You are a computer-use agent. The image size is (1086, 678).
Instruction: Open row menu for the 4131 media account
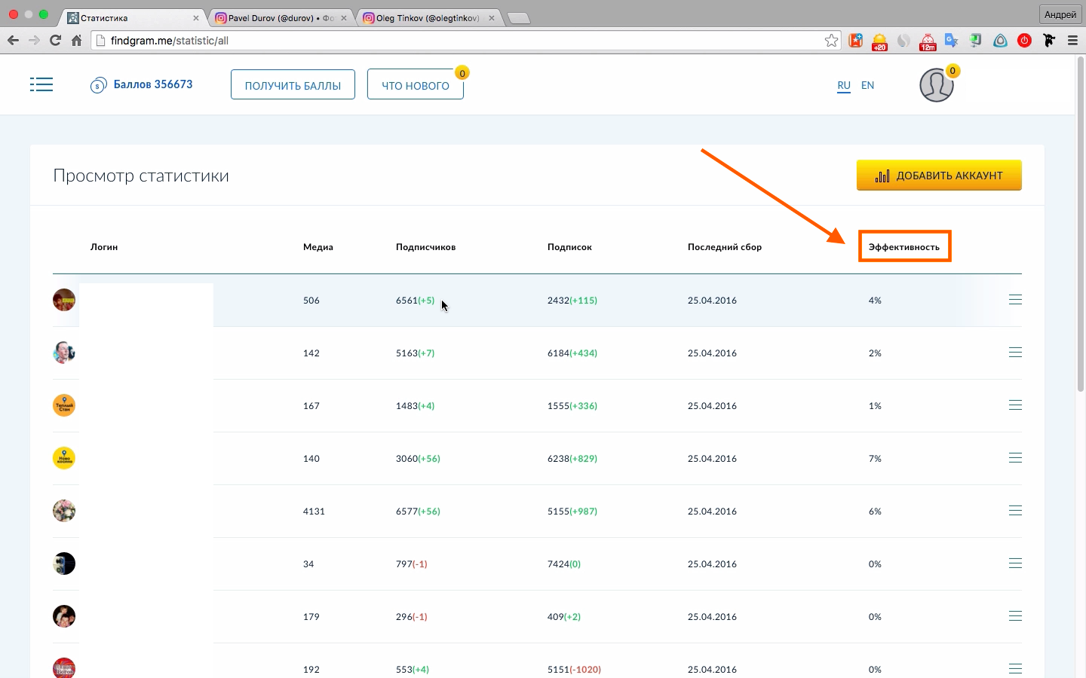click(x=1015, y=511)
